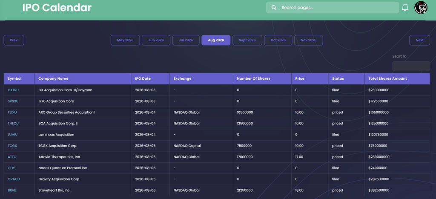Click the 18.00 price value
Viewport: 436px width, 199px height.
click(299, 190)
